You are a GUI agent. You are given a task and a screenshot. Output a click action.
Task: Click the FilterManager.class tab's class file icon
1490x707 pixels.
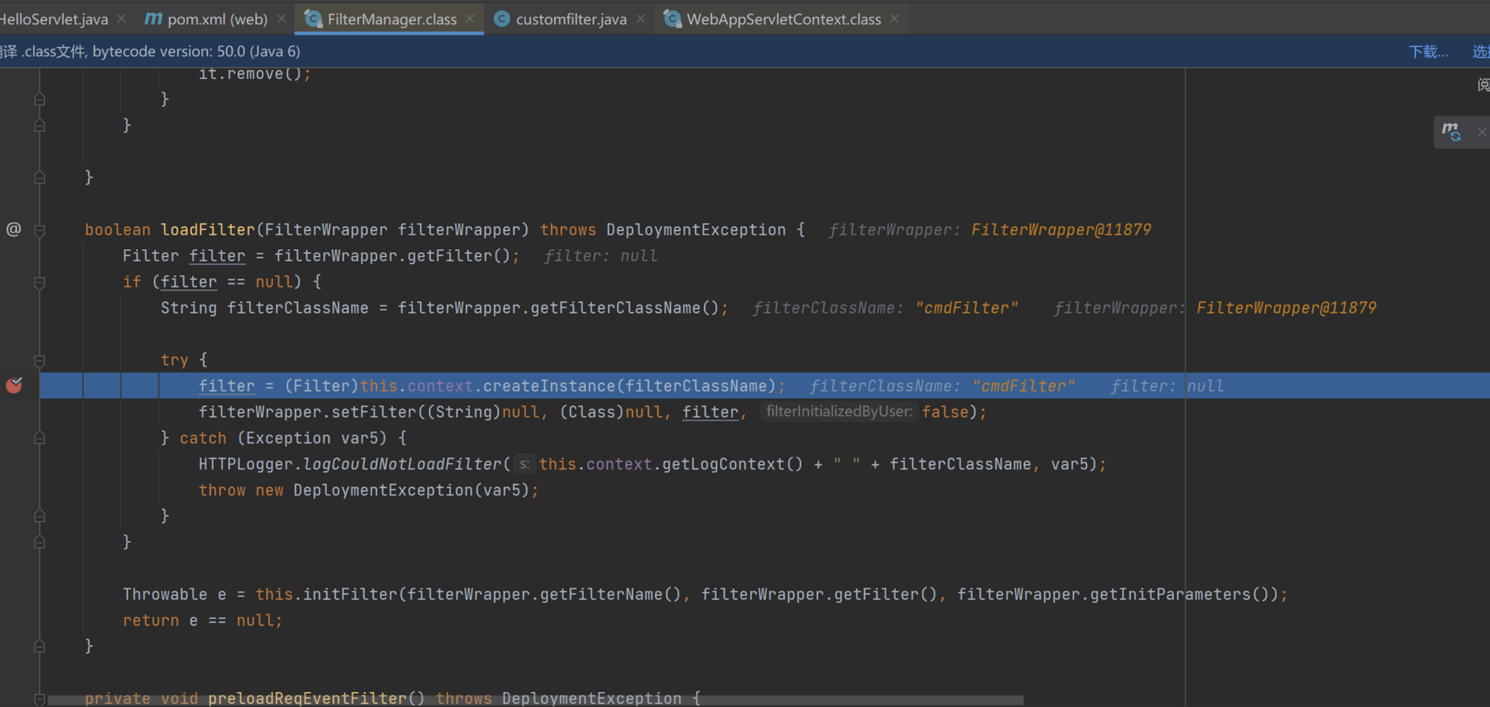click(x=313, y=19)
